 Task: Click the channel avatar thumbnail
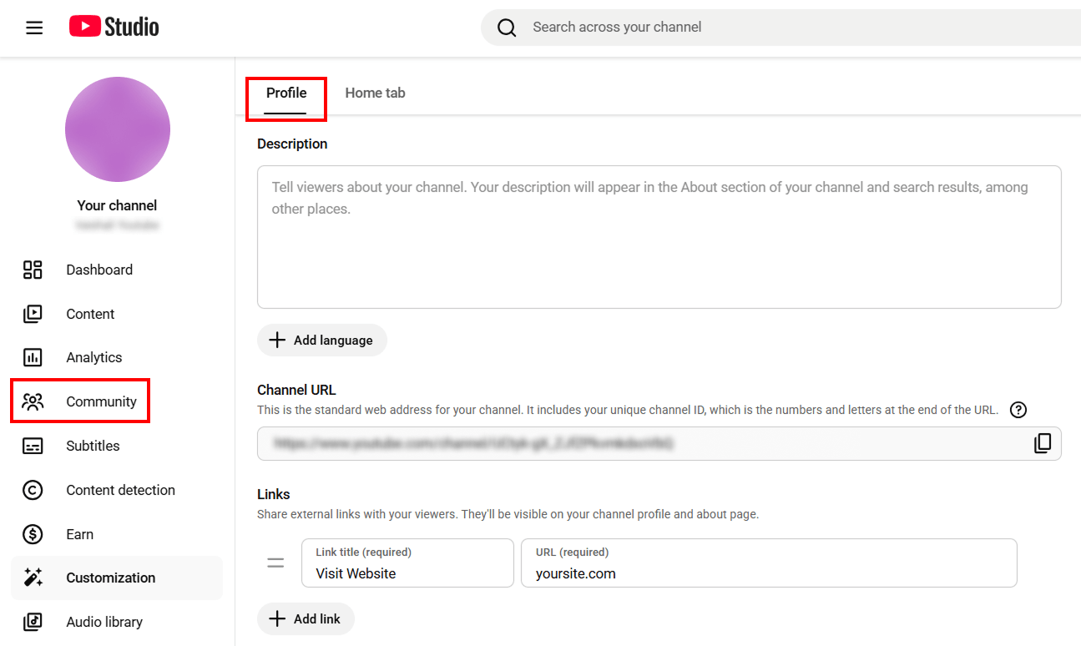tap(118, 129)
